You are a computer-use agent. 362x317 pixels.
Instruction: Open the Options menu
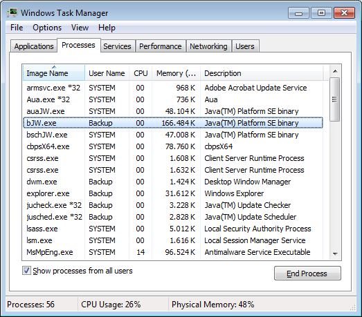coord(47,28)
